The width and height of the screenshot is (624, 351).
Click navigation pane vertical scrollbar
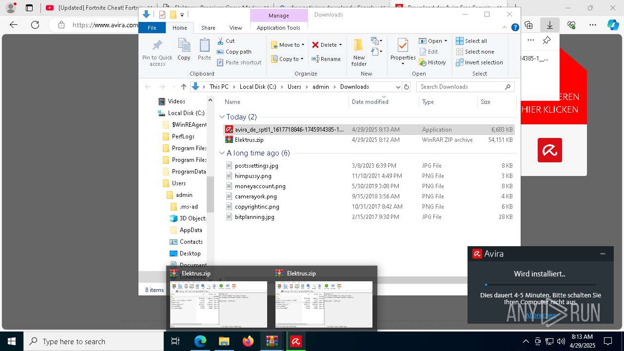pos(210,194)
